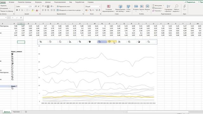
Task: Apply comma thousands separator style
Action: click(x=93, y=10)
